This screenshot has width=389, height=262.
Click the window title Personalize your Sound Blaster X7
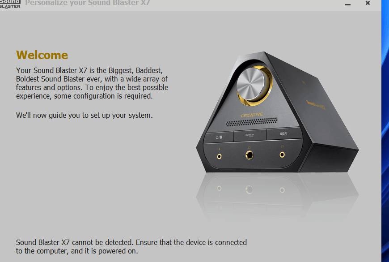(x=88, y=3)
